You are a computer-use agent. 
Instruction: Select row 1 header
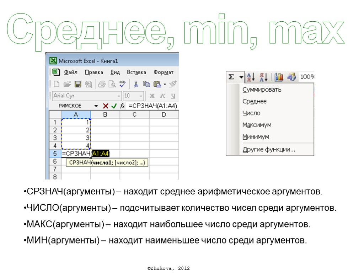point(55,122)
